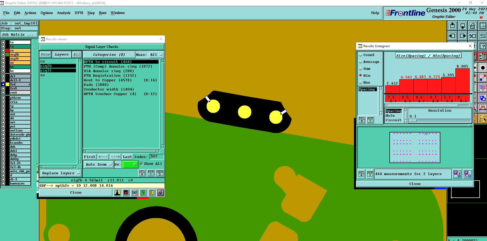Click DEL icon left of measurements text
This screenshot has height=241, width=487.
pos(361,174)
